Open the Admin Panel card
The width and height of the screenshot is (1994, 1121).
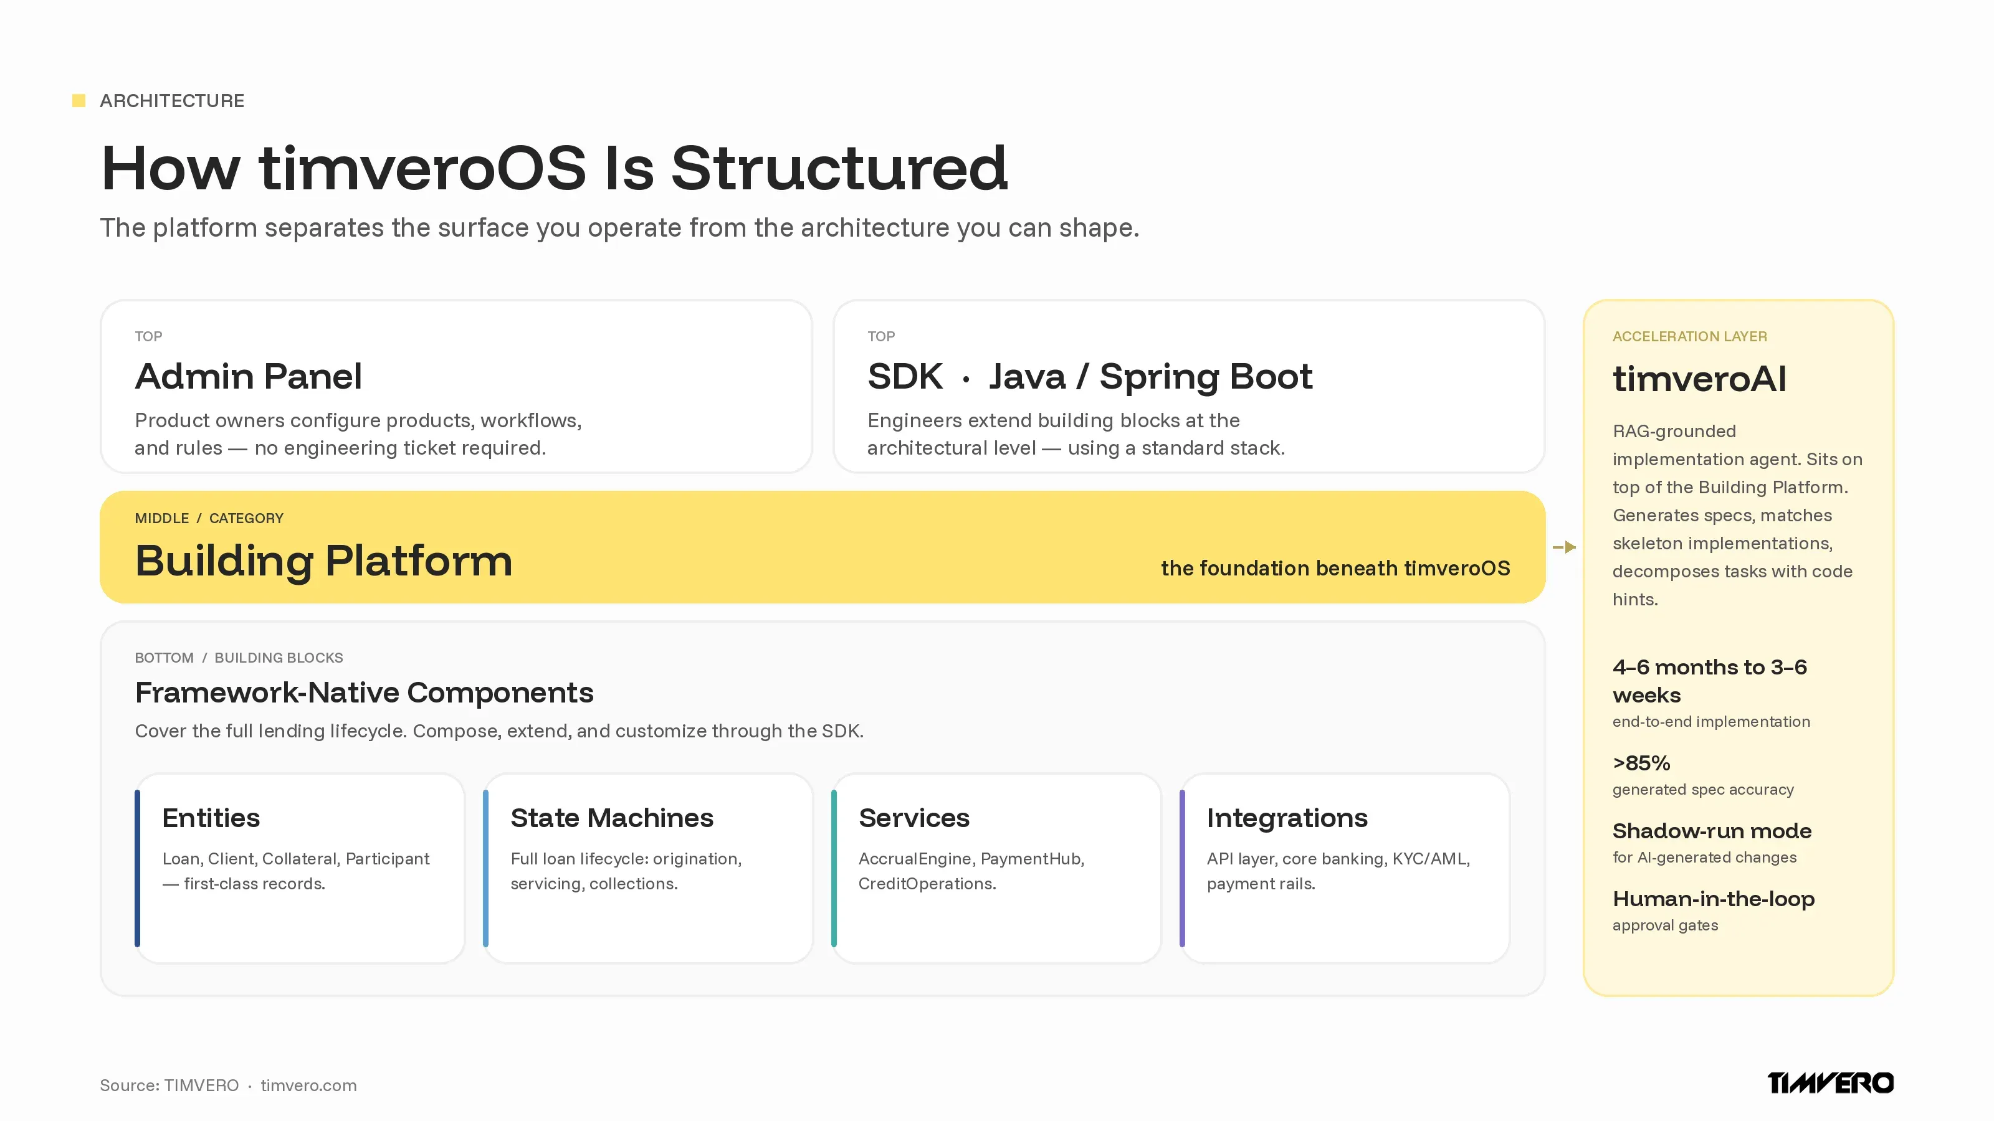click(456, 386)
